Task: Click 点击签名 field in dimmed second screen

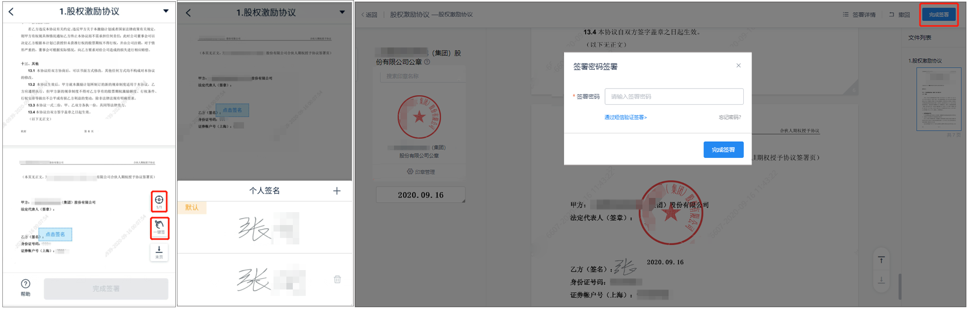Action: [x=232, y=110]
